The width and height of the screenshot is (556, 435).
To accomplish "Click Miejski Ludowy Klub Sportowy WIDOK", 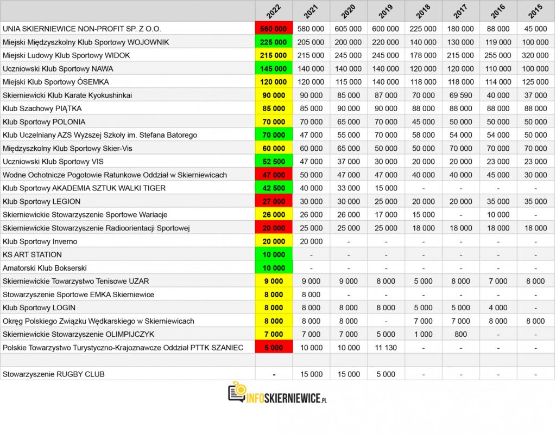I will [66, 55].
